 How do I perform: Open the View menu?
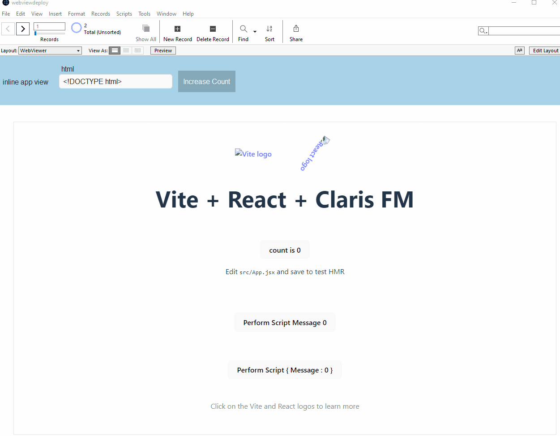(x=37, y=14)
